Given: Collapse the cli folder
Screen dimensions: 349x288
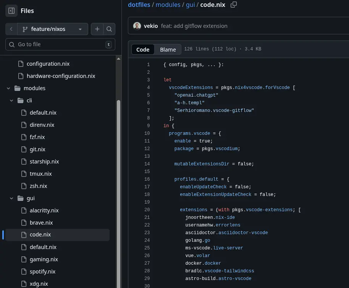Looking at the screenshot, I should point(11,100).
